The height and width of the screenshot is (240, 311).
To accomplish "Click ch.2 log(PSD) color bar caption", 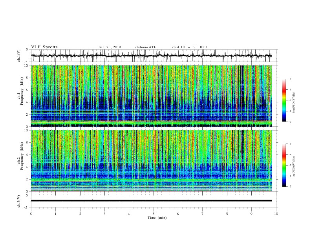I will (x=294, y=167).
